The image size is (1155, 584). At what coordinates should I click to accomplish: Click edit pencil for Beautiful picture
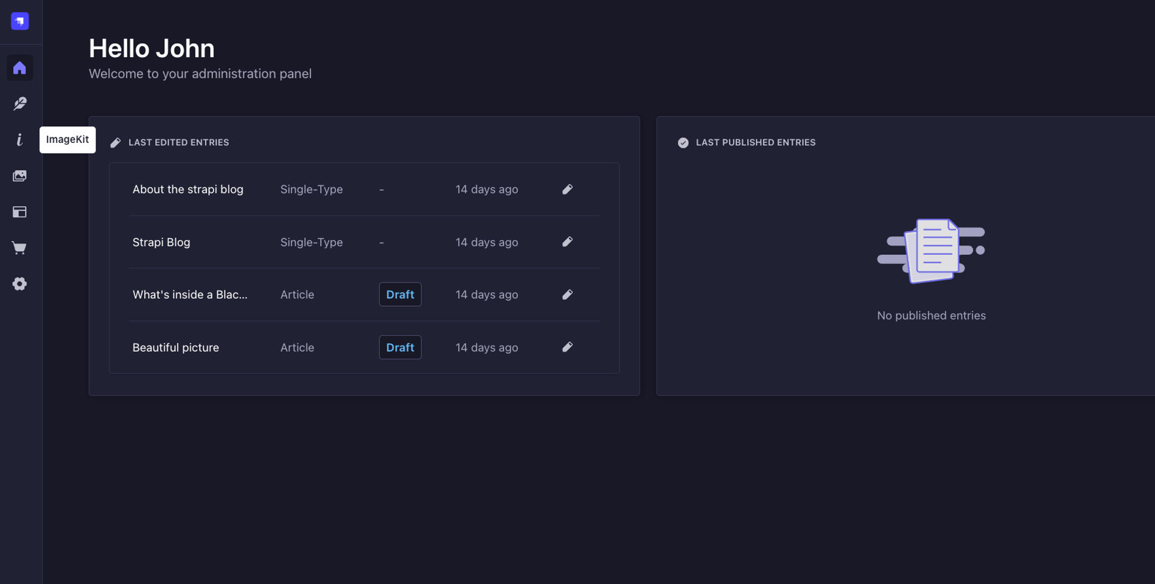click(567, 347)
